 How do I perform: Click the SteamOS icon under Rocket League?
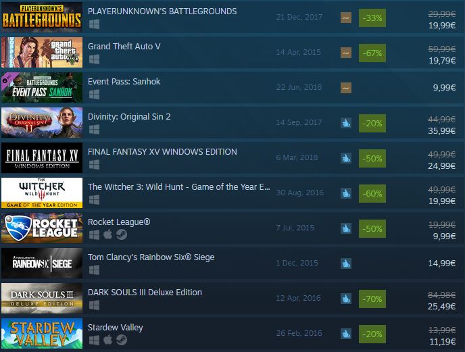coord(121,234)
